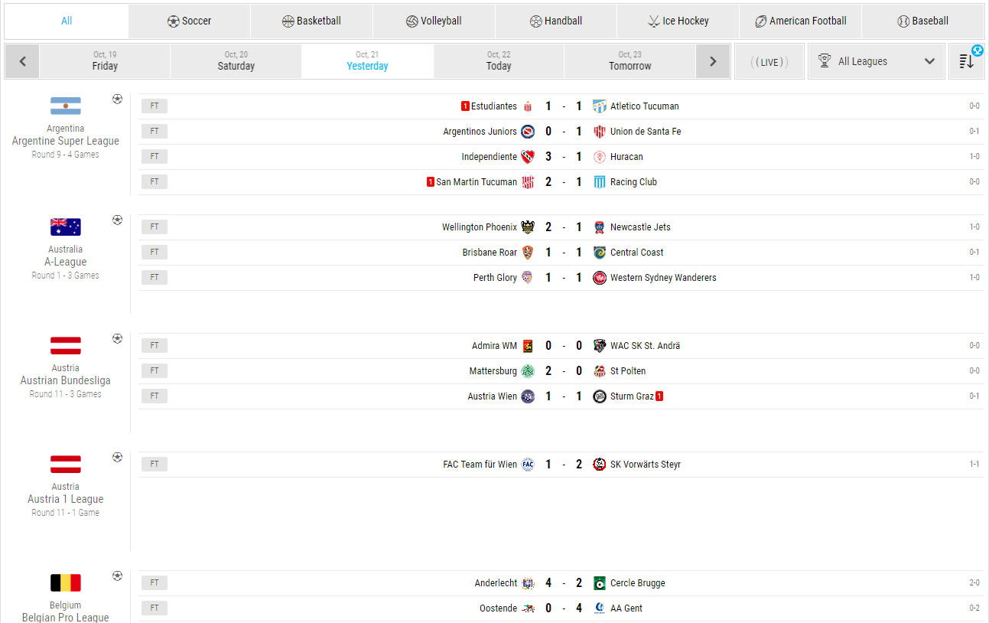The width and height of the screenshot is (989, 623).
Task: Toggle soccer ball pin beside Austrian Bundesliga
Action: (x=117, y=338)
